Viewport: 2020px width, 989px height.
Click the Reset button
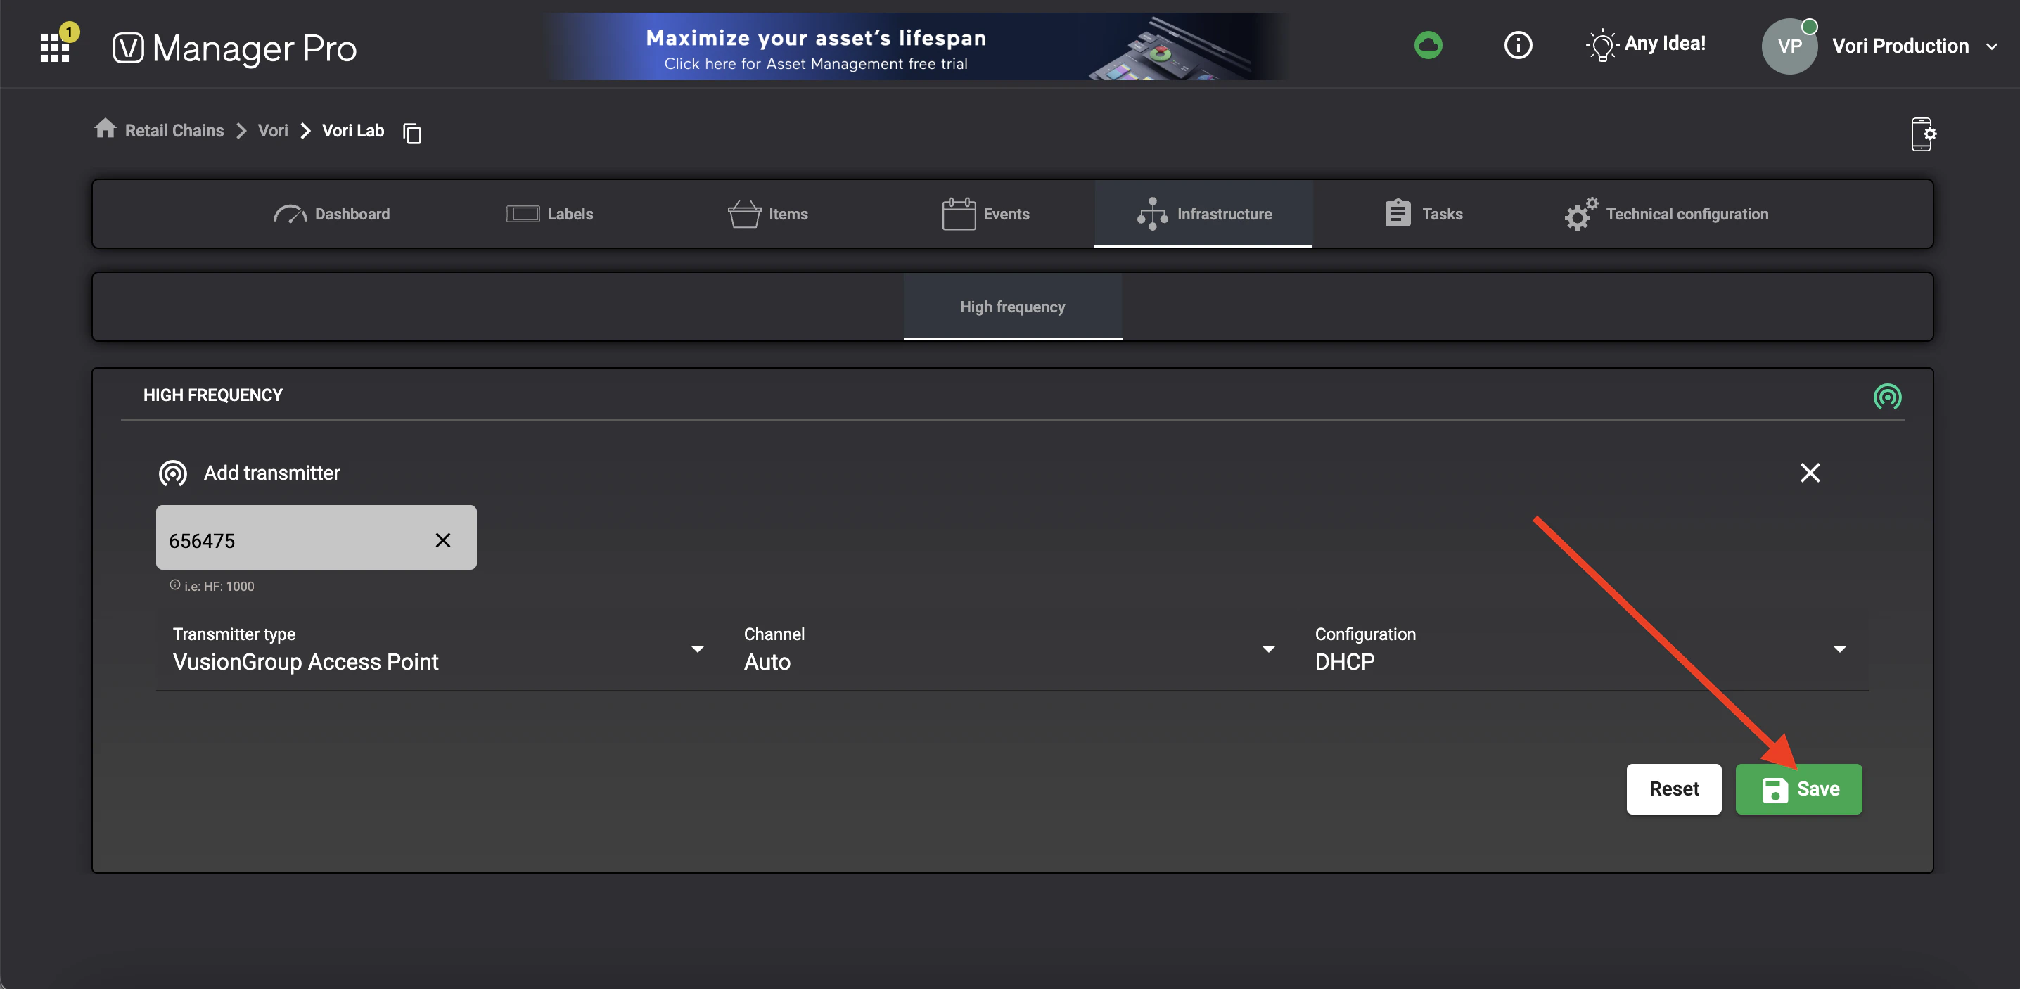click(1673, 789)
